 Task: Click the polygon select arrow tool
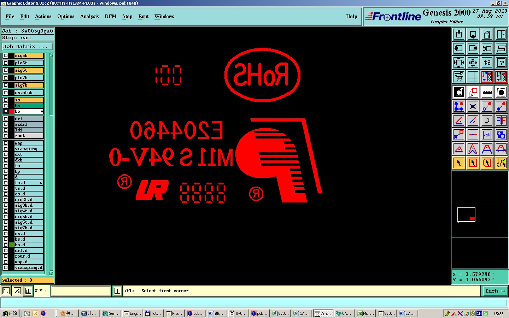[x=487, y=163]
